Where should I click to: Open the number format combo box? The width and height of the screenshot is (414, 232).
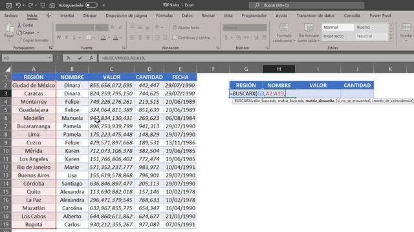coord(245,27)
